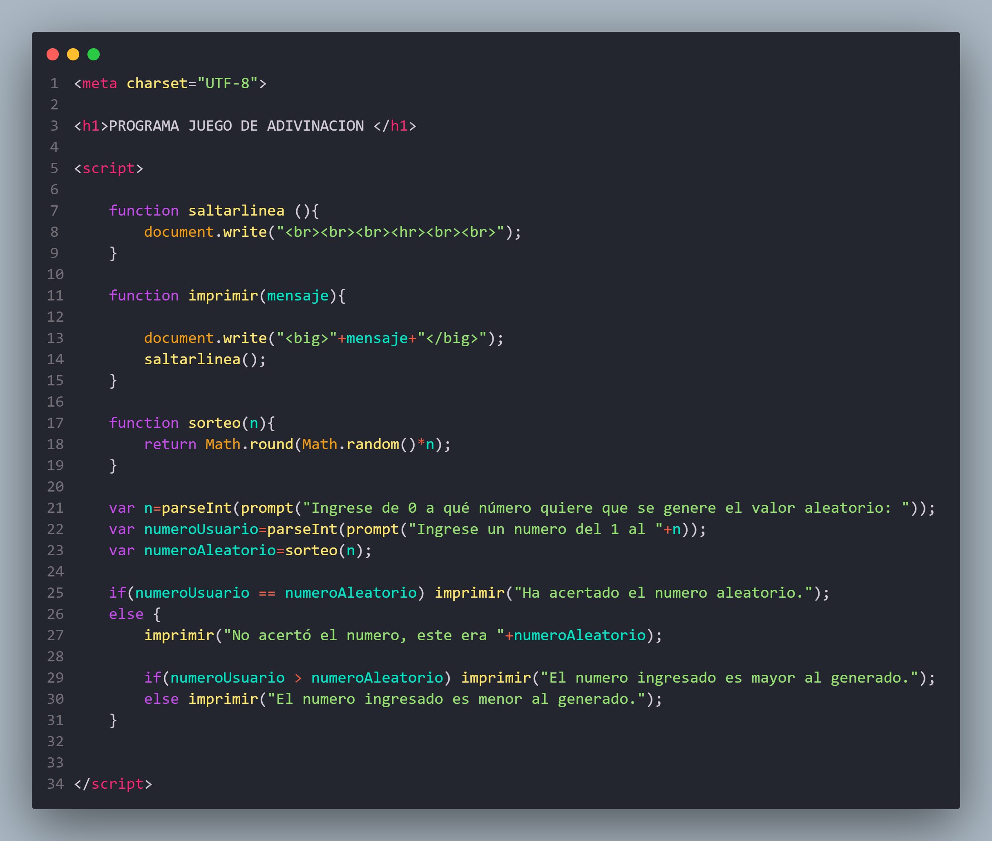Viewport: 992px width, 841px height.
Task: Click the "No acertó el numero, este era" string
Action: (364, 635)
